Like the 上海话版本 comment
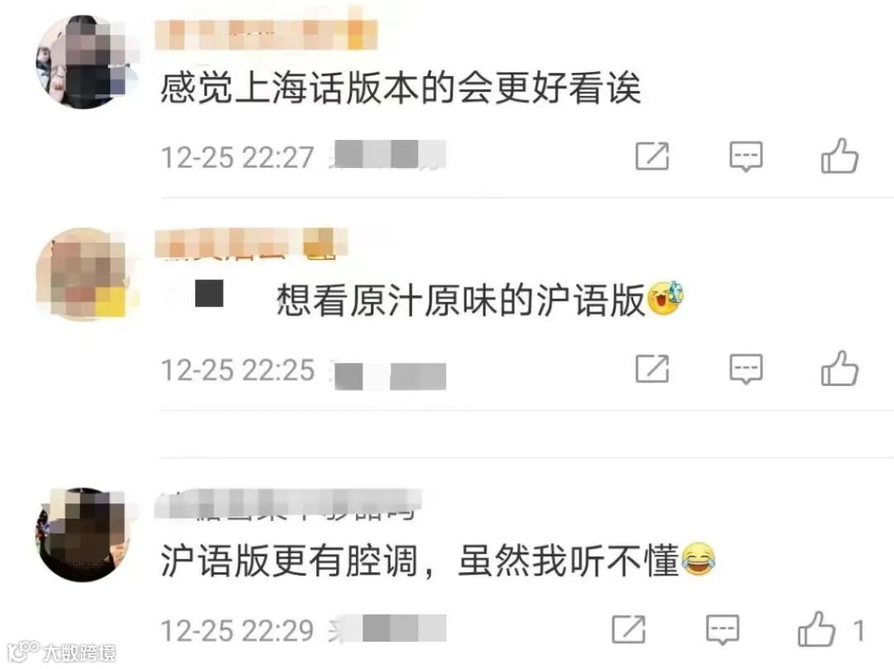894x669 pixels. click(839, 156)
